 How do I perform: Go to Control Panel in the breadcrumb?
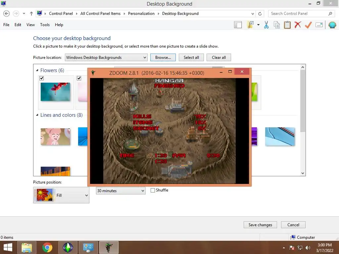(x=61, y=14)
